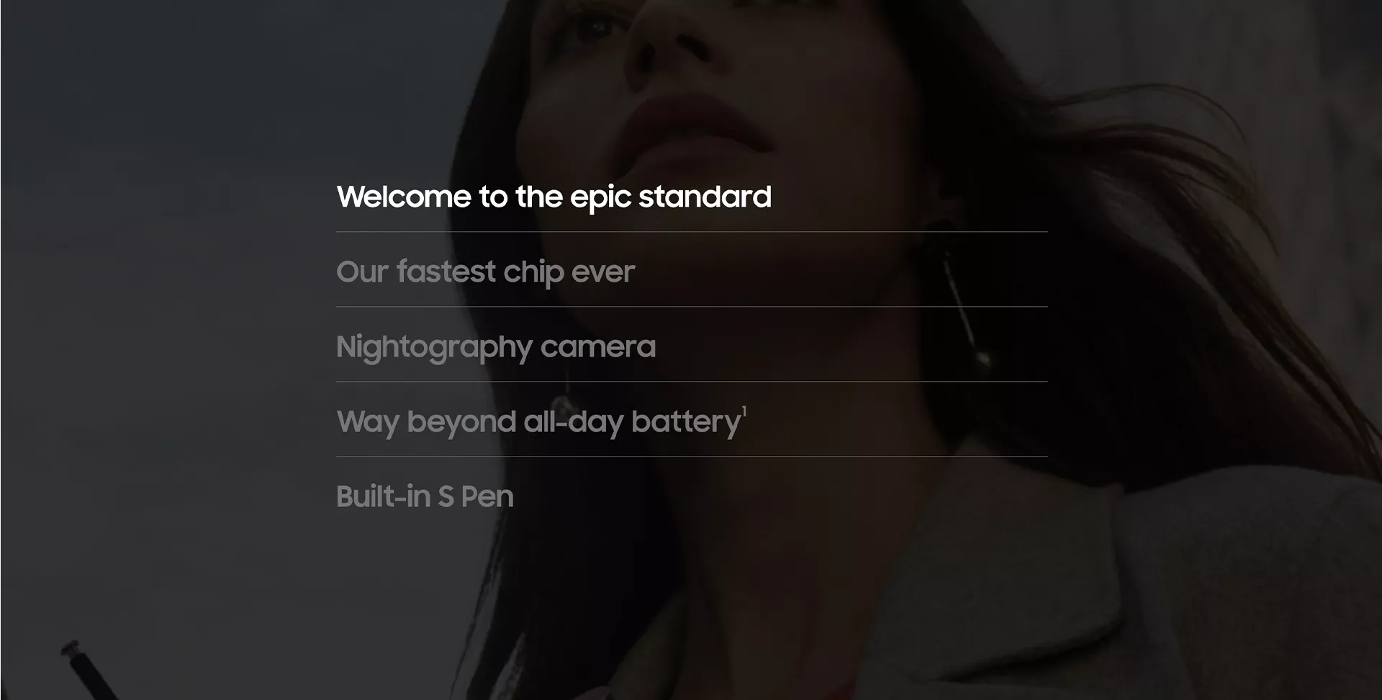Open the 'Our fastest chip ever' section
The height and width of the screenshot is (700, 1382).
pos(485,272)
